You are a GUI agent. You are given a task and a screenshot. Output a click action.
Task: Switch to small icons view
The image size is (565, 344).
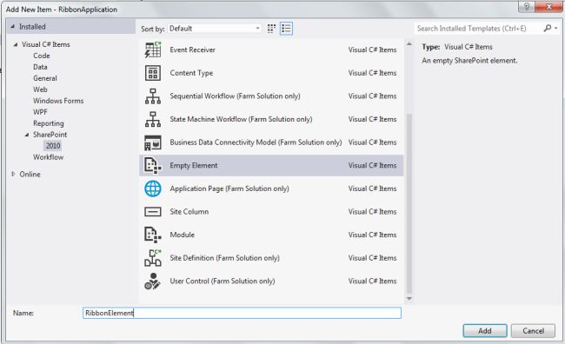tap(271, 29)
